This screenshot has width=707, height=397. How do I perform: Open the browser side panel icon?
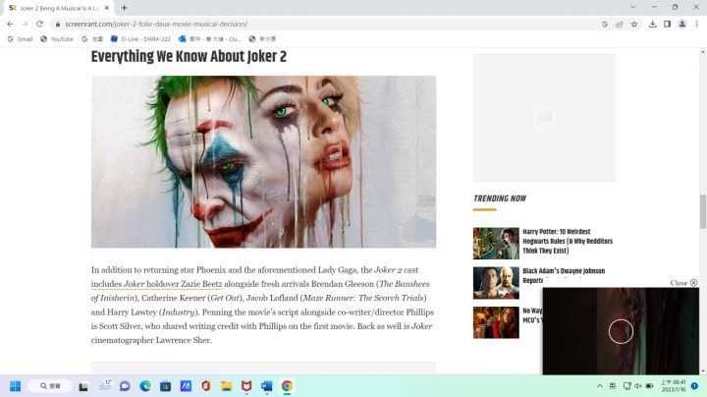click(x=667, y=24)
